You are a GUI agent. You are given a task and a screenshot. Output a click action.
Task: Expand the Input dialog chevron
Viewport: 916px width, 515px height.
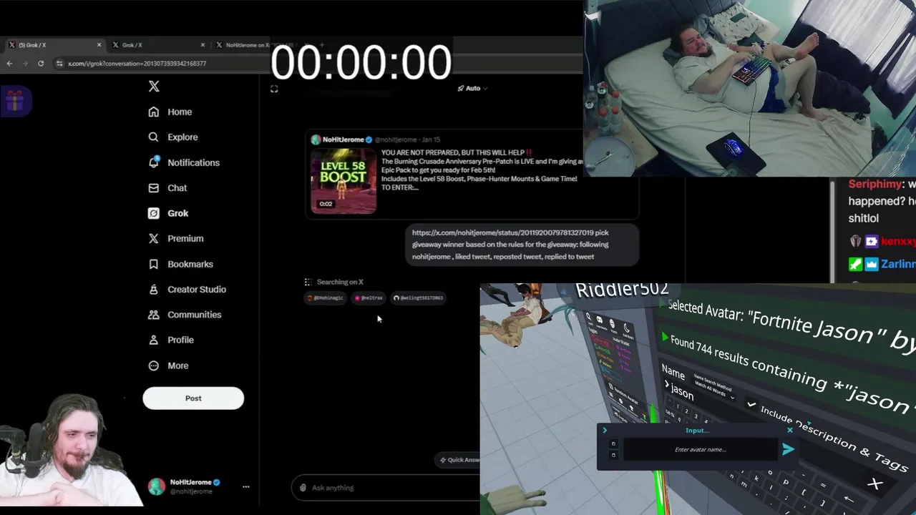point(605,431)
